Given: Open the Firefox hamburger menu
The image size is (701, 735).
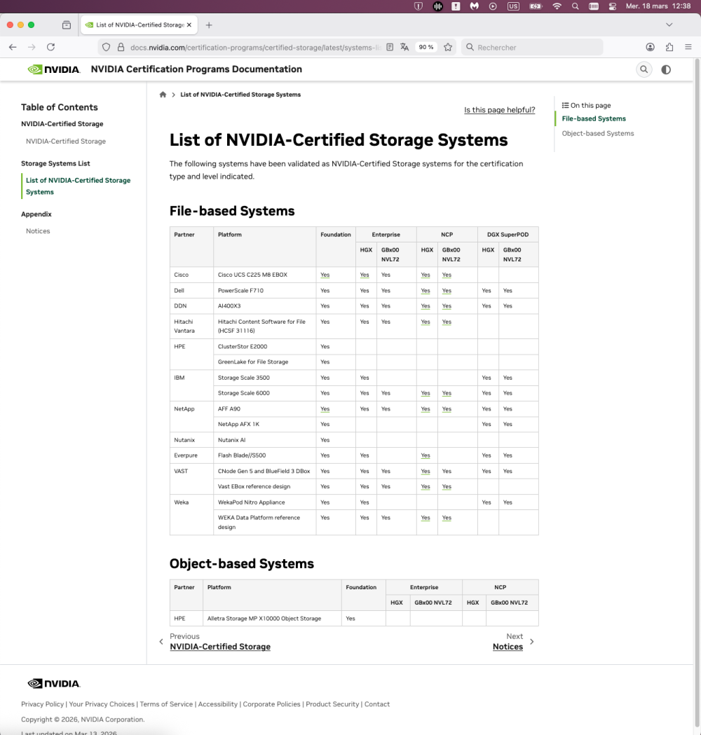Looking at the screenshot, I should (688, 47).
